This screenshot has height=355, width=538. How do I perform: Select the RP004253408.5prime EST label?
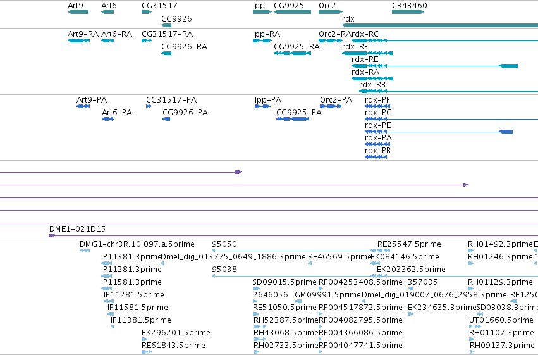coord(360,282)
